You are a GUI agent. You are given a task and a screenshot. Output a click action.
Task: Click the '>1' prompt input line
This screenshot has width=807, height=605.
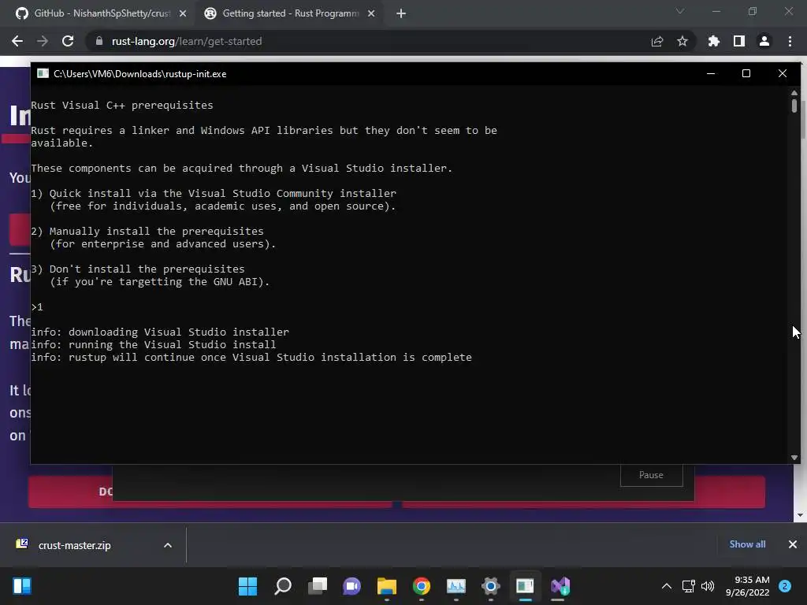[x=37, y=307]
